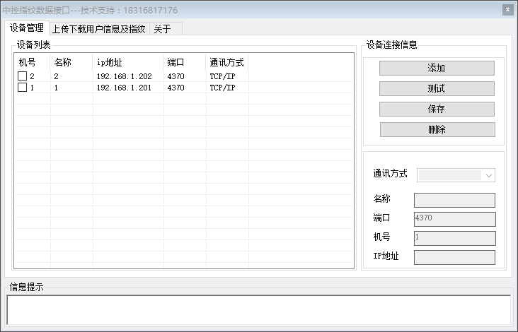Check the box for device 1
The height and width of the screenshot is (332, 518).
22,88
